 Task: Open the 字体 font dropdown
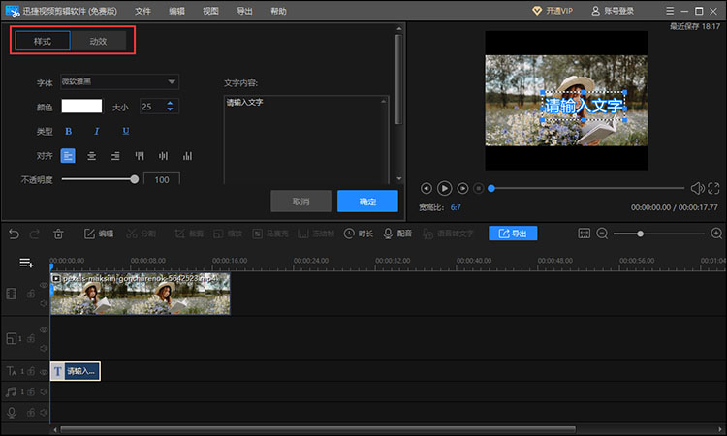(x=119, y=82)
